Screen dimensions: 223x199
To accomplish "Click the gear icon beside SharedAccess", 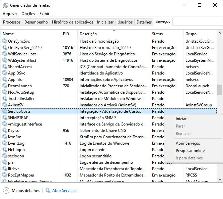I will [x=5, y=67].
